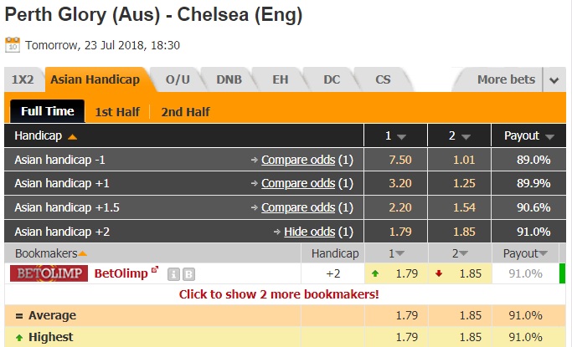This screenshot has height=347, width=572.
Task: Click to show 2 more bookmakers
Action: (279, 294)
